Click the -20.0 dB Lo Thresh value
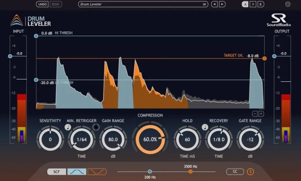 point(47,83)
